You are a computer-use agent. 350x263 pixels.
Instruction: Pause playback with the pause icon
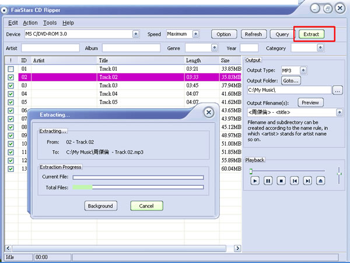[x=268, y=181]
